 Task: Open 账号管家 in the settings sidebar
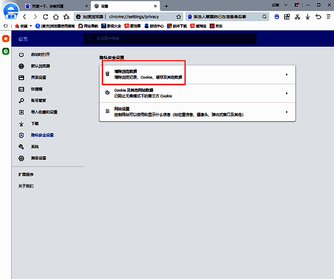point(39,101)
